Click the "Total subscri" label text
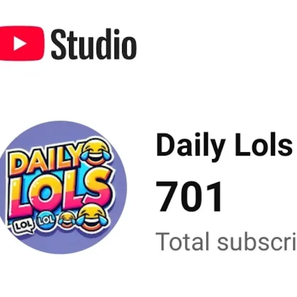This screenshot has height=297, width=297. tap(226, 241)
